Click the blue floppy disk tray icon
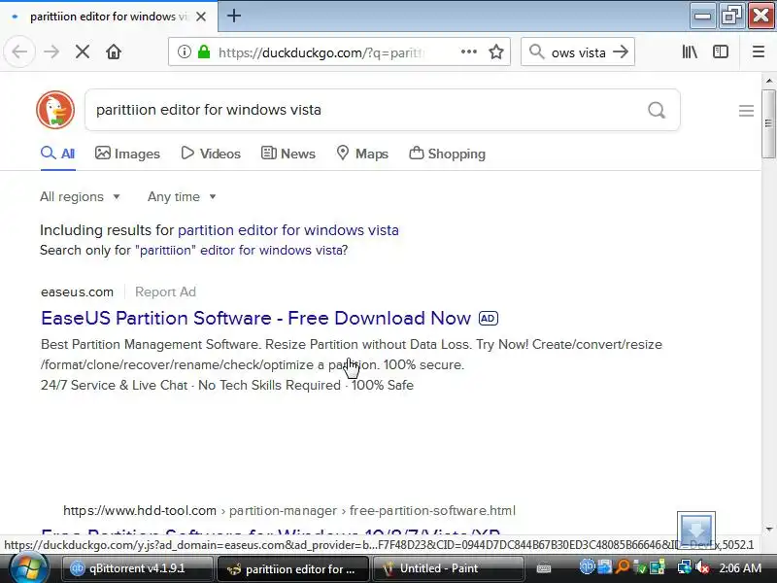Image resolution: width=777 pixels, height=583 pixels. [x=604, y=567]
